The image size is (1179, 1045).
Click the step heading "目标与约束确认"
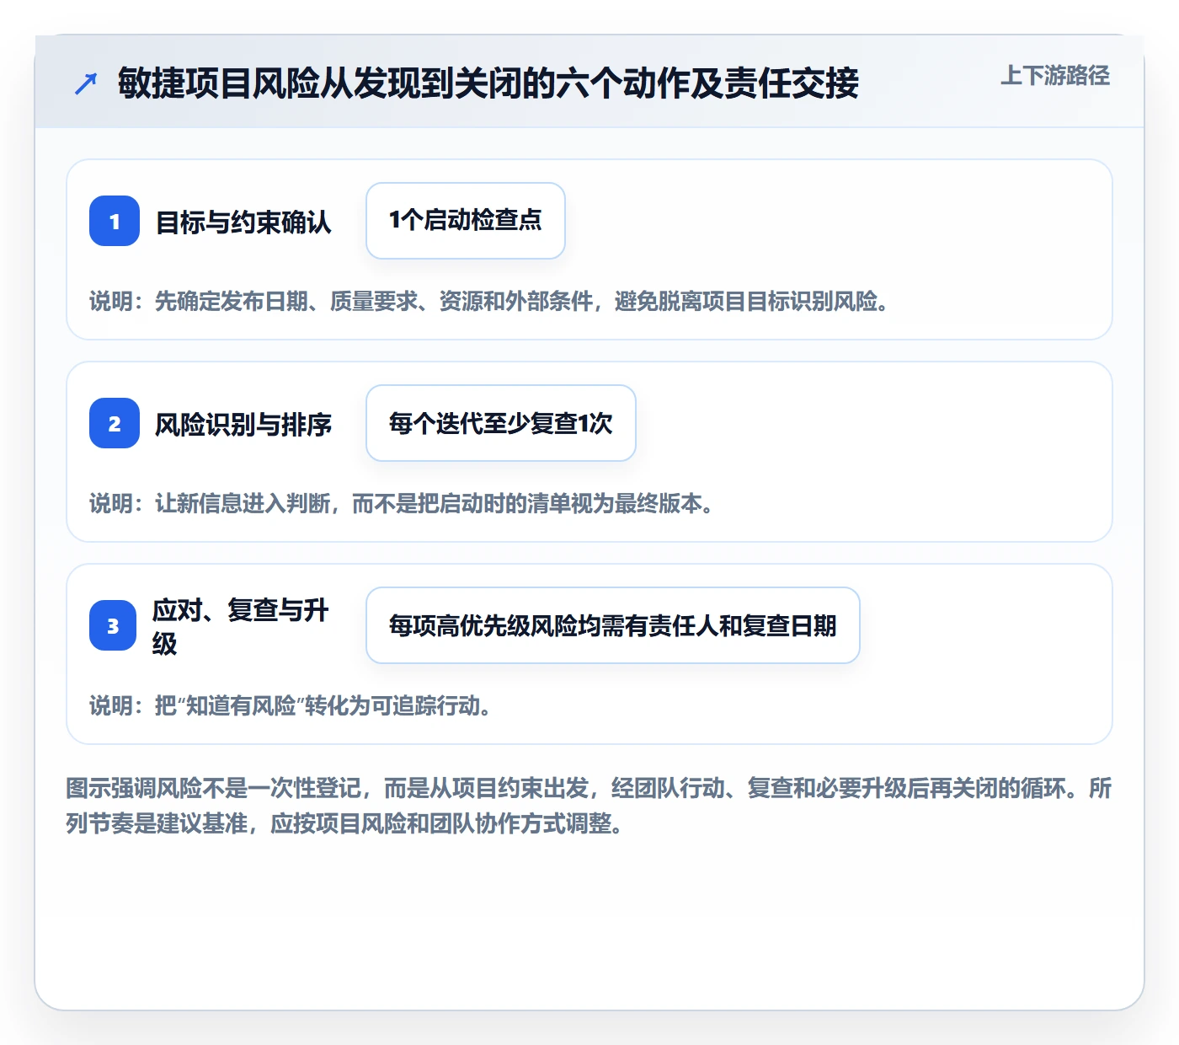tap(243, 222)
